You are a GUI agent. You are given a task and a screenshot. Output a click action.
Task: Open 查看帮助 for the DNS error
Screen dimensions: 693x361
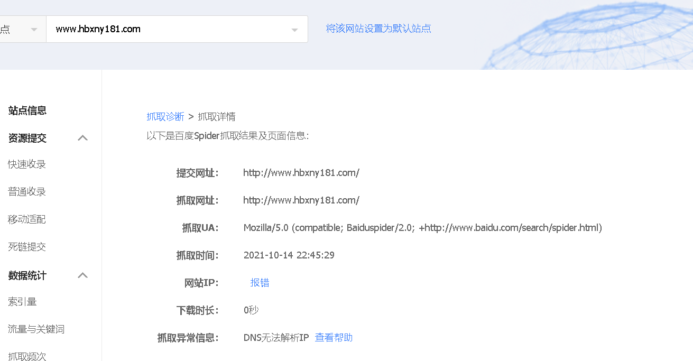coord(334,337)
